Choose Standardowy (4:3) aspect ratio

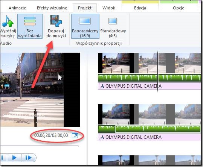(113, 26)
